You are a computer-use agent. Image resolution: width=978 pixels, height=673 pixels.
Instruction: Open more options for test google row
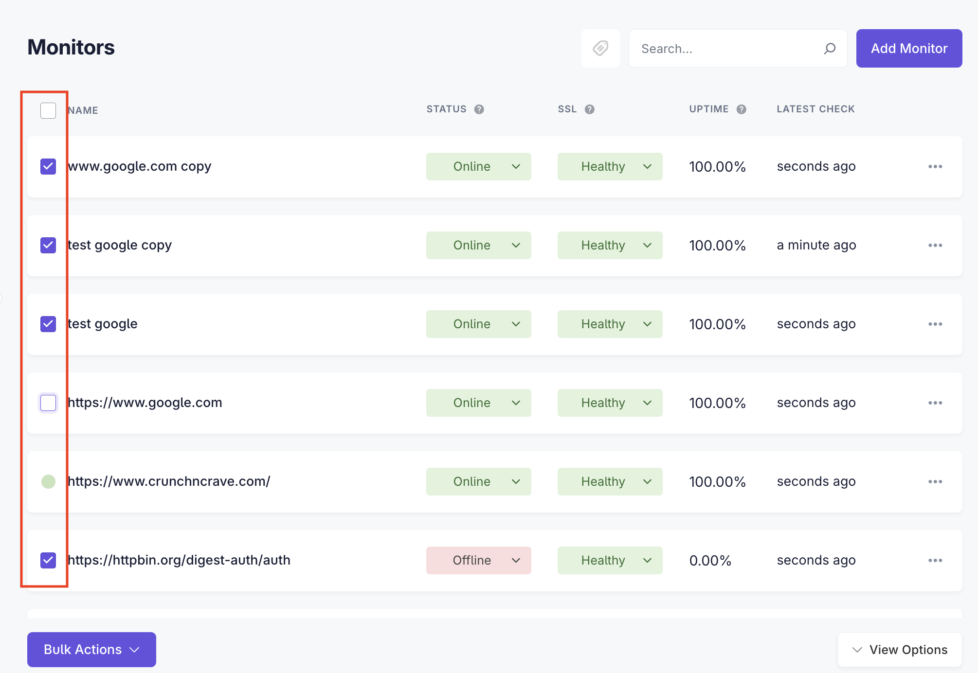(935, 324)
